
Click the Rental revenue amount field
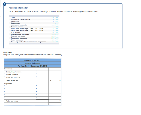[42, 75]
